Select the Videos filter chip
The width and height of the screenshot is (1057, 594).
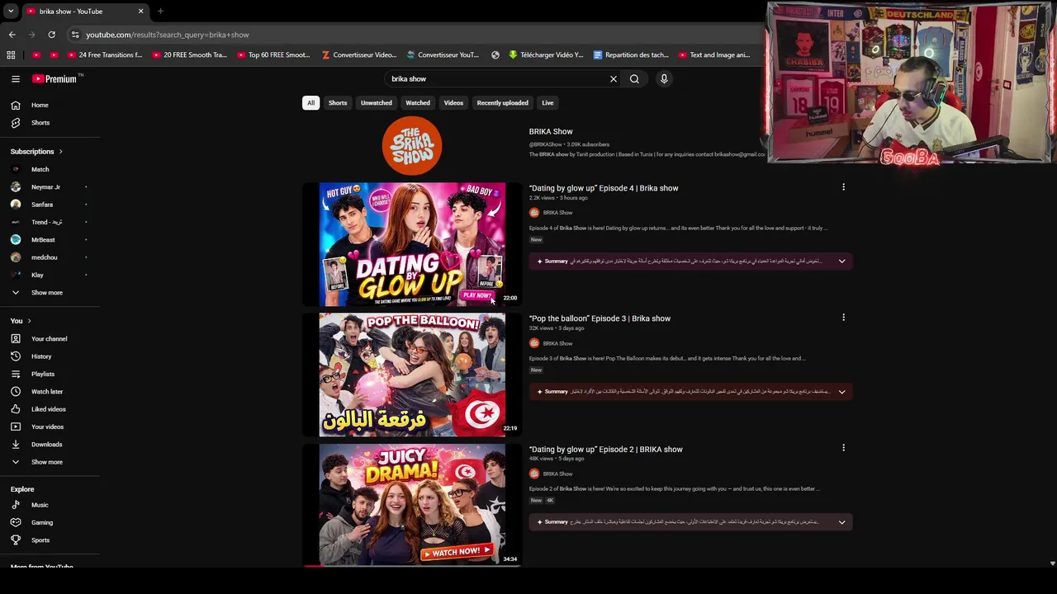(x=453, y=103)
